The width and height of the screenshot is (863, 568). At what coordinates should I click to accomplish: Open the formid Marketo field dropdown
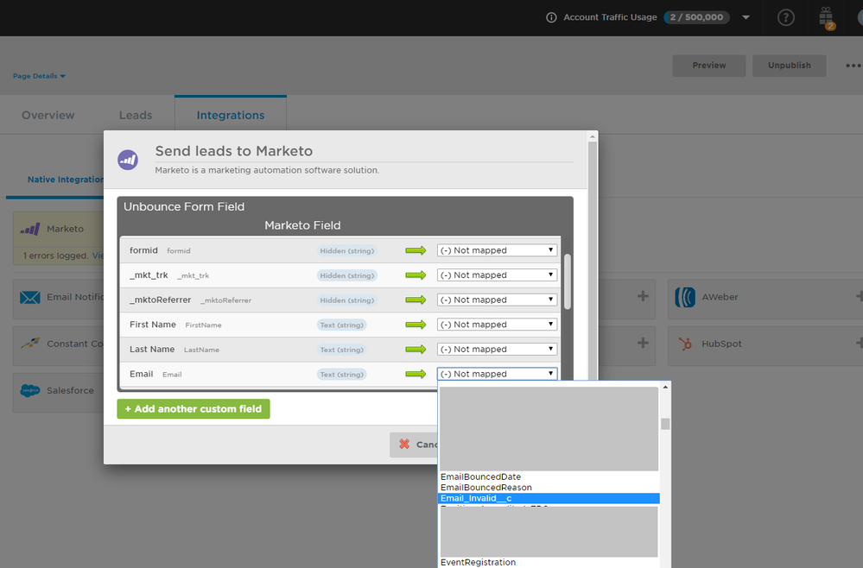[497, 250]
